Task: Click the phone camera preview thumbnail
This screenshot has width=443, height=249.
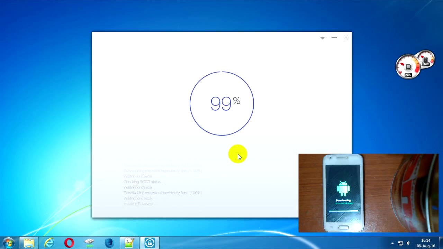Action: coord(368,193)
